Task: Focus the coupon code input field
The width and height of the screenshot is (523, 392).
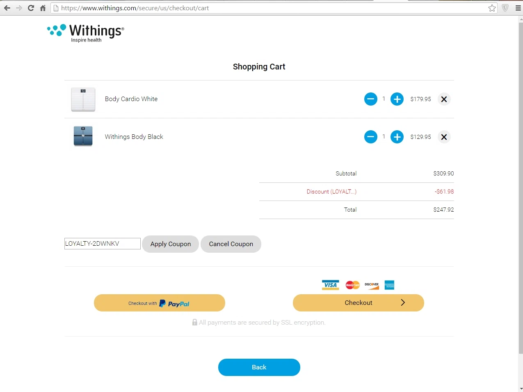Action: (103, 244)
